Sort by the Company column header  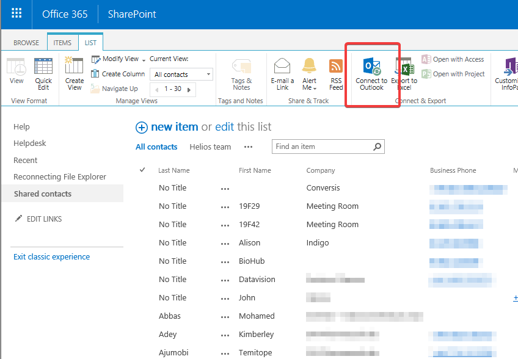pyautogui.click(x=321, y=170)
